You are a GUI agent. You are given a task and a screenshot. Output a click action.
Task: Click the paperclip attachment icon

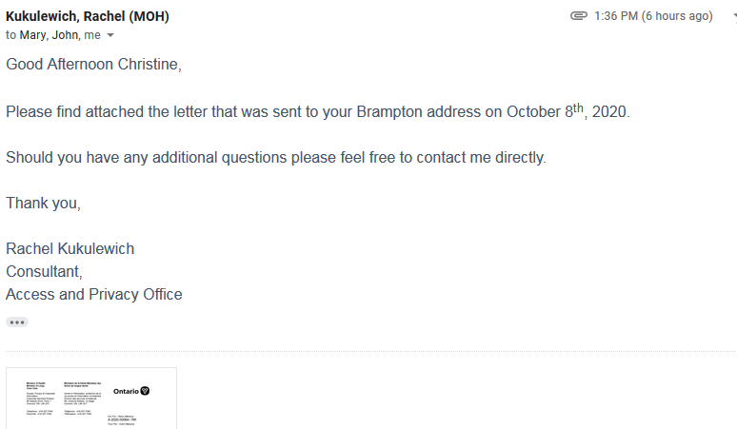coord(579,16)
